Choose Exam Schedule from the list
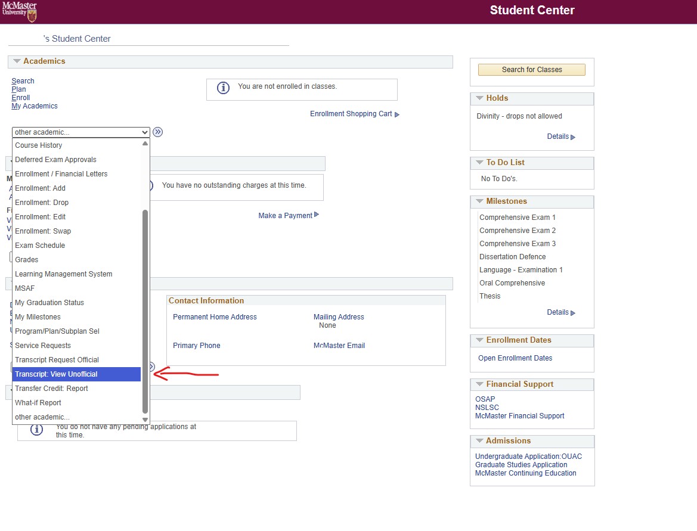This screenshot has width=697, height=531. tap(76, 246)
